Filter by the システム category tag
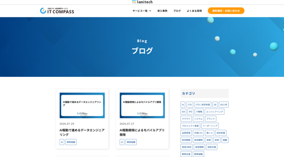This screenshot has width=284, height=157. tap(198, 119)
